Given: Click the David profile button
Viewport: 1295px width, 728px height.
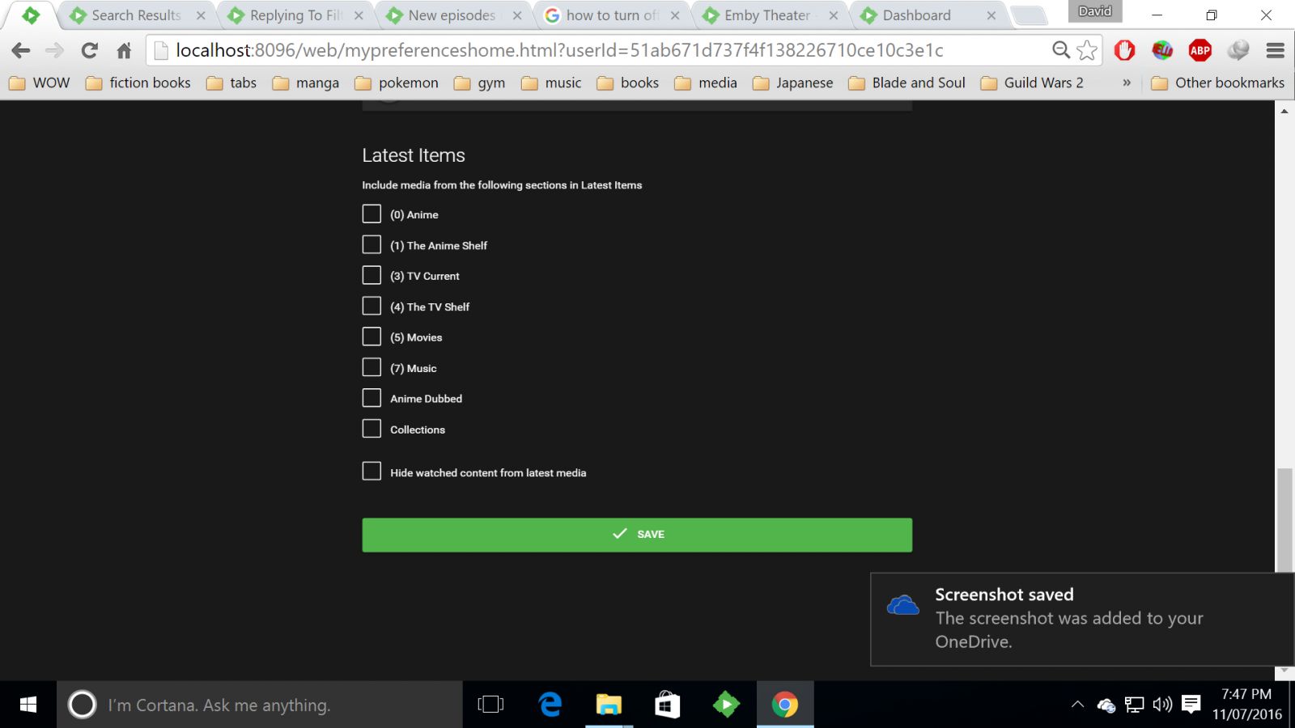Looking at the screenshot, I should click(1095, 11).
